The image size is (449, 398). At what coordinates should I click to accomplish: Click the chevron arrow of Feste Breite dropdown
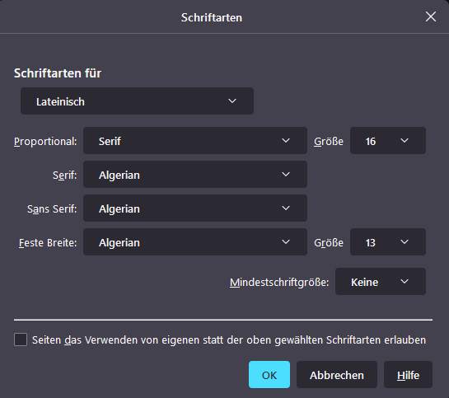(x=286, y=241)
